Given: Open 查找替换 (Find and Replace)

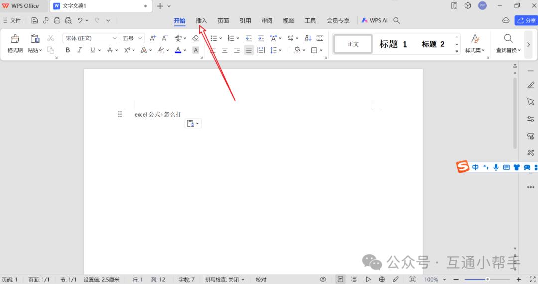Looking at the screenshot, I should click(x=508, y=43).
